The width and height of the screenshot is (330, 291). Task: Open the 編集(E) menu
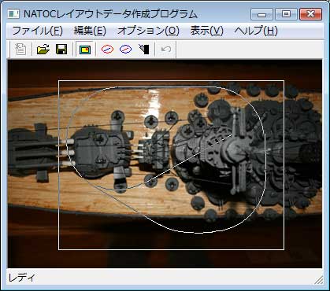pos(90,31)
